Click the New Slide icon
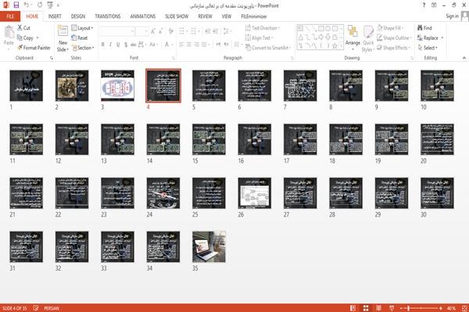 click(63, 31)
